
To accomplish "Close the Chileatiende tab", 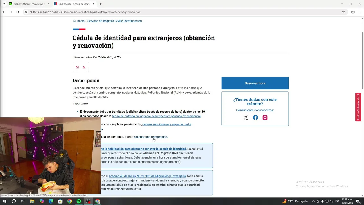I will click(x=94, y=4).
